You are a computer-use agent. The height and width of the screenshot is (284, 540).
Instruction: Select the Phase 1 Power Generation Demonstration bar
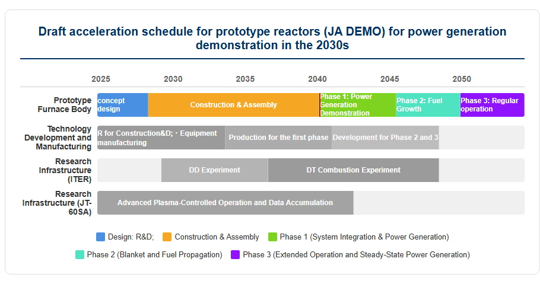click(x=358, y=105)
